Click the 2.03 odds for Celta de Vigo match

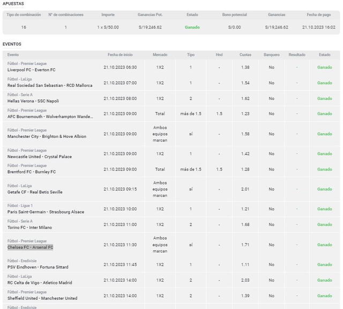[245, 280]
